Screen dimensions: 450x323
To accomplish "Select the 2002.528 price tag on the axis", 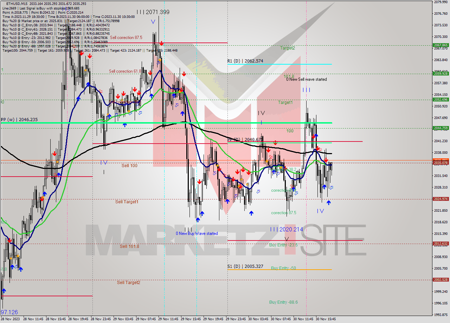I will pos(441,280).
